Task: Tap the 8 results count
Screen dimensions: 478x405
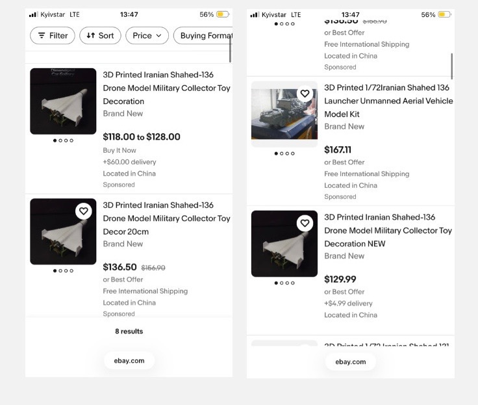Action: [129, 331]
